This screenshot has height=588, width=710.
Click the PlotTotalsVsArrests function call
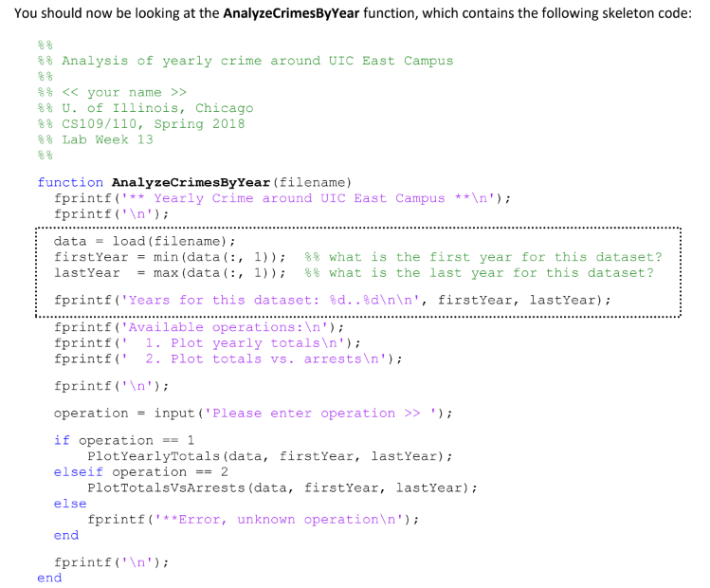click(282, 487)
